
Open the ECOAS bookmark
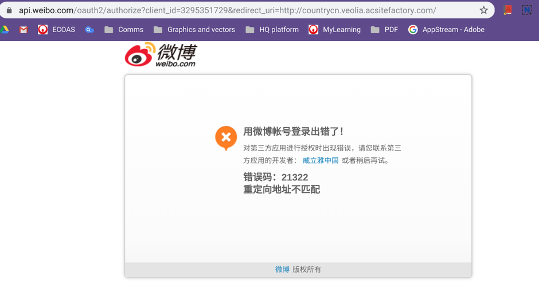point(56,30)
